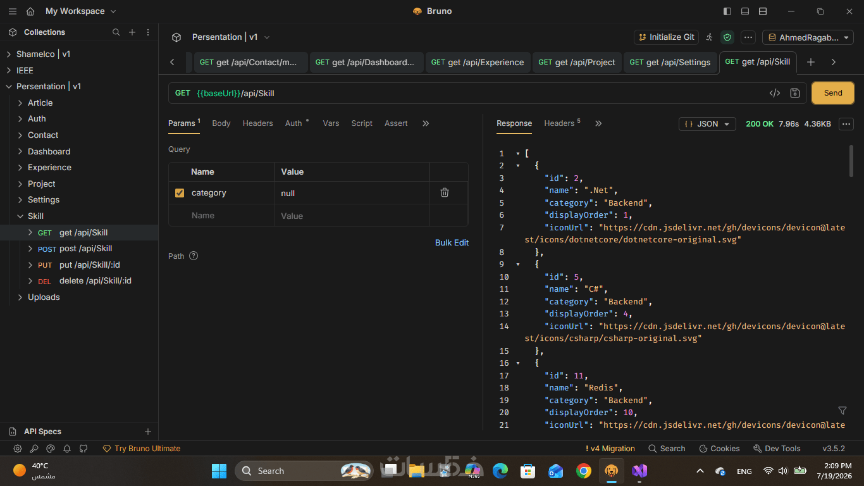Image resolution: width=864 pixels, height=486 pixels.
Task: Show more request tabs after Assert
Action: (x=426, y=123)
